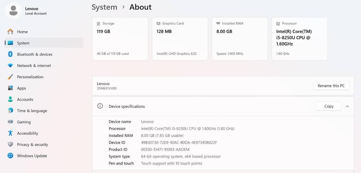Click the Accounts person icon
Viewport: 361px width, 173px height.
10,99
